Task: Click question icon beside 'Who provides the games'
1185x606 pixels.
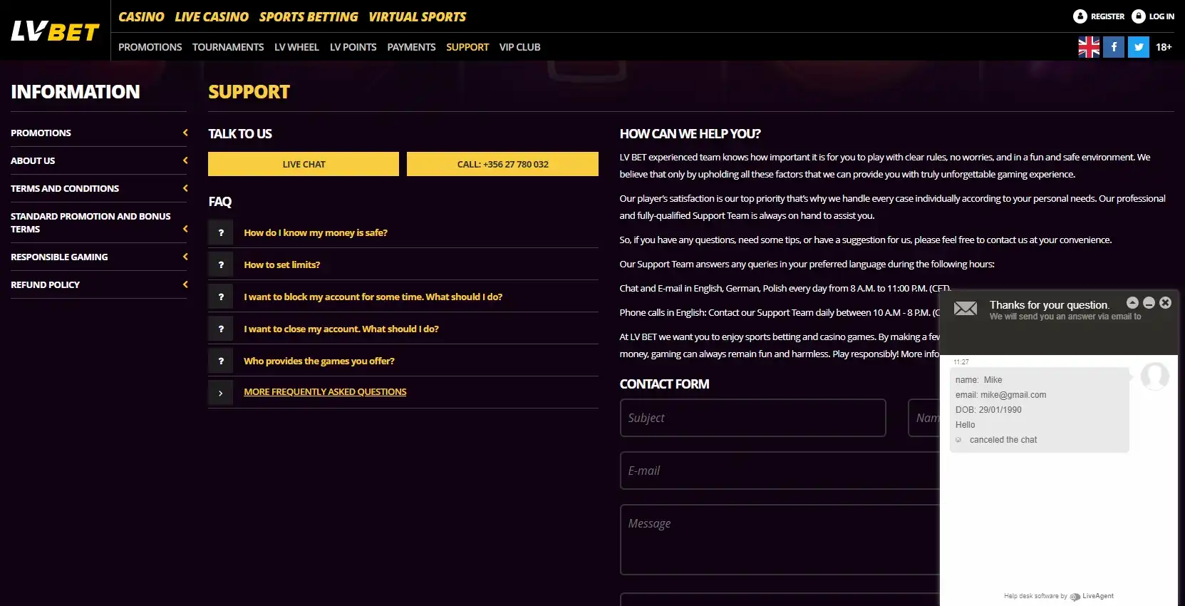Action: (221, 361)
